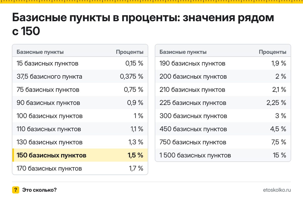The width and height of the screenshot is (303, 198).
Task: Select the "1,7 %" value
Action: 136,168
